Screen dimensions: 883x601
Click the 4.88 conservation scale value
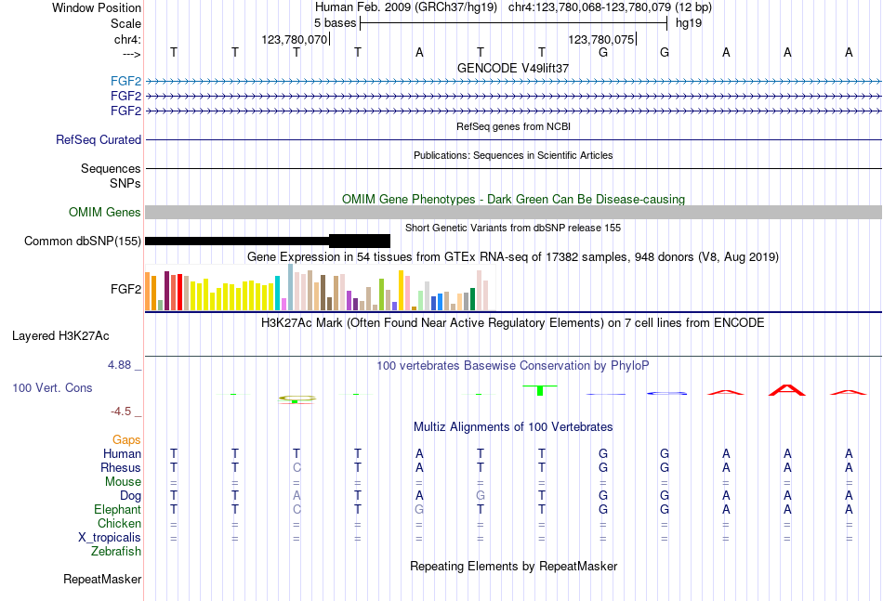click(x=119, y=365)
